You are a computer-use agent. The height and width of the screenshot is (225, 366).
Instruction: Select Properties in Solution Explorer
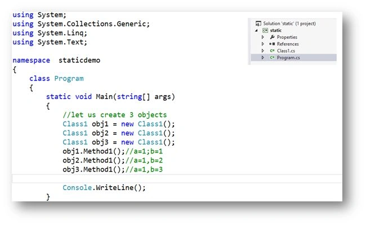(287, 37)
